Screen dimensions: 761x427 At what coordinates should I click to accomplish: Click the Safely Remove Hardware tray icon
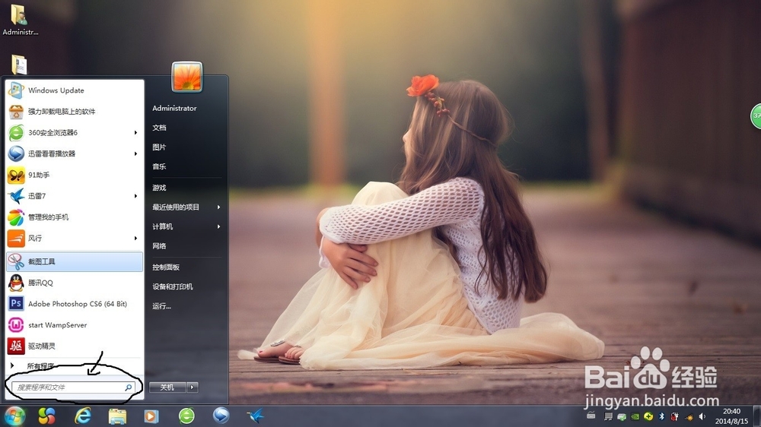point(622,416)
